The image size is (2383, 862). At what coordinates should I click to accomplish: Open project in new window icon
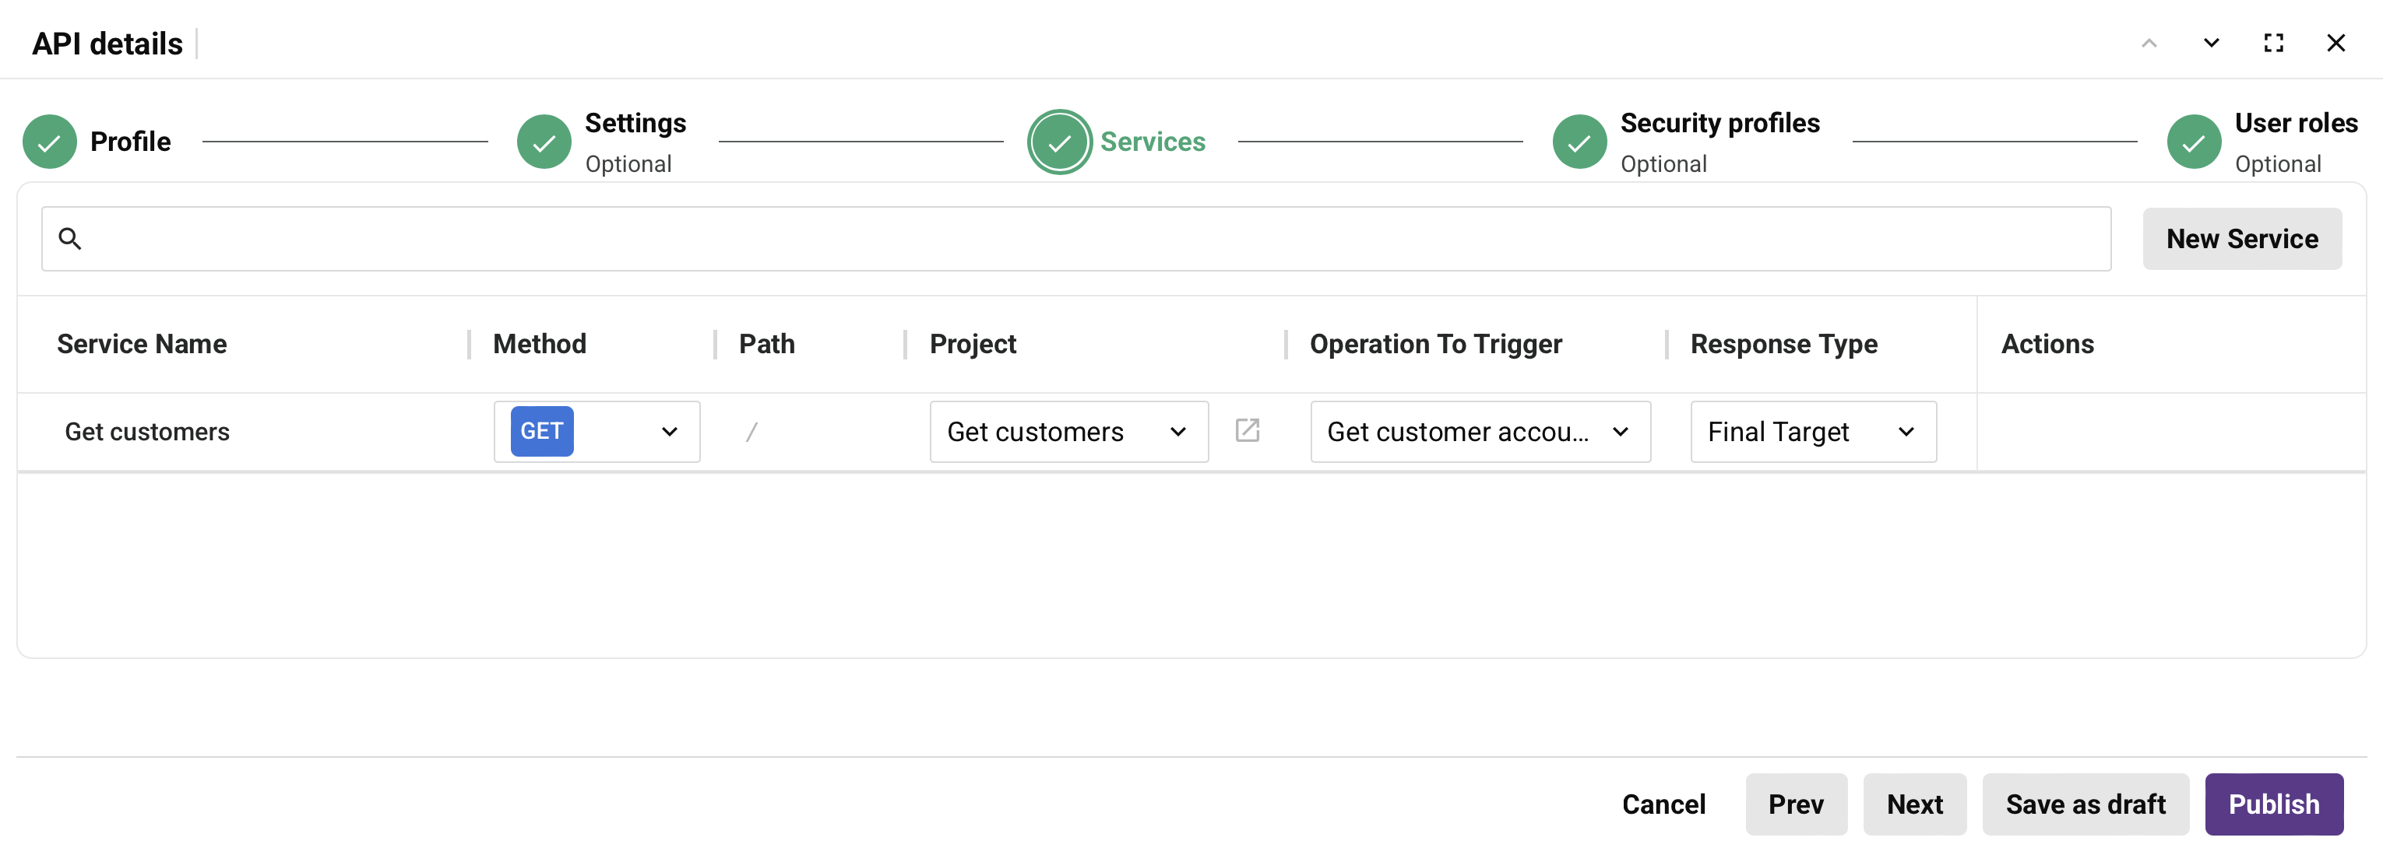pyautogui.click(x=1247, y=430)
